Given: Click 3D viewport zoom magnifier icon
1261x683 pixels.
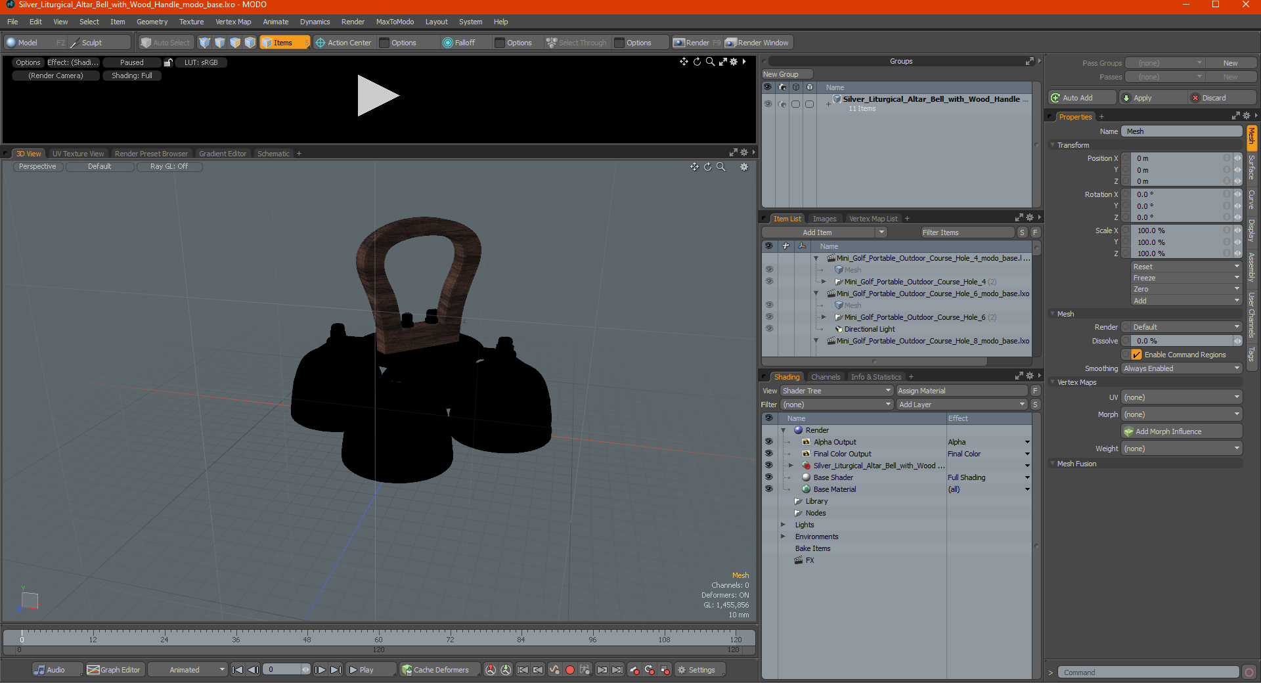Looking at the screenshot, I should pyautogui.click(x=721, y=167).
